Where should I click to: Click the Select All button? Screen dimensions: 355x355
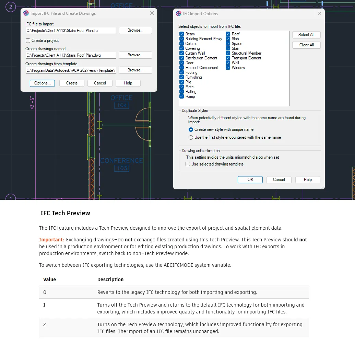tap(306, 35)
